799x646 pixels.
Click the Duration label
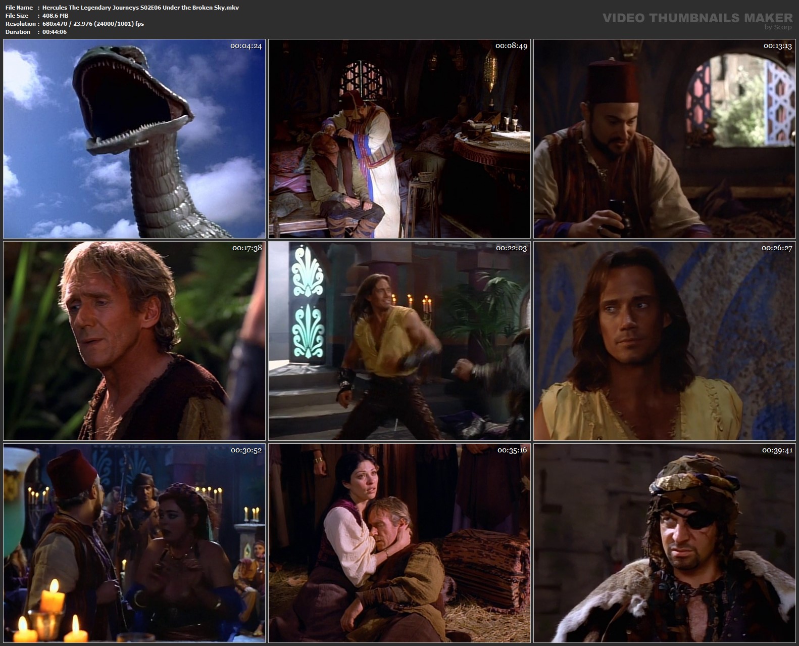click(x=18, y=32)
